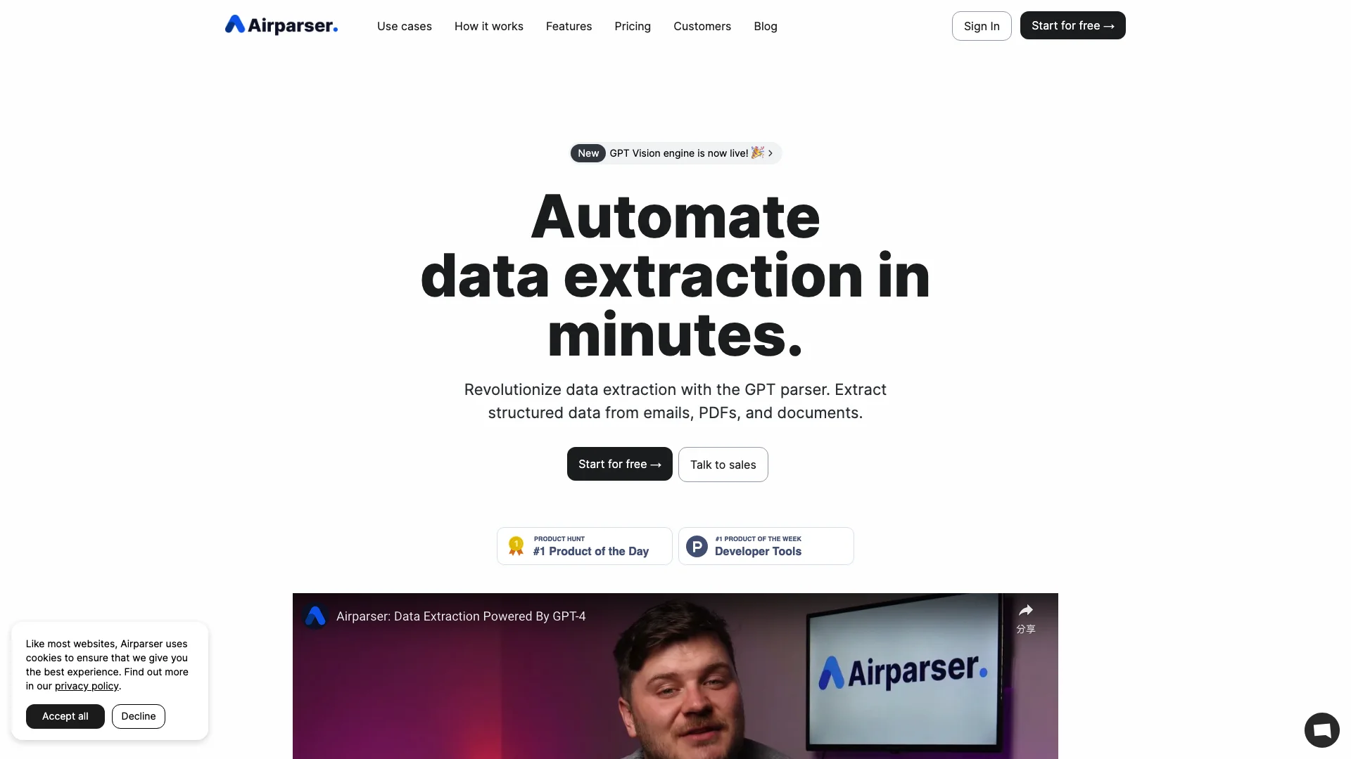Viewport: 1351px width, 759px height.
Task: Click 'Start for free' hero button
Action: coord(620,463)
